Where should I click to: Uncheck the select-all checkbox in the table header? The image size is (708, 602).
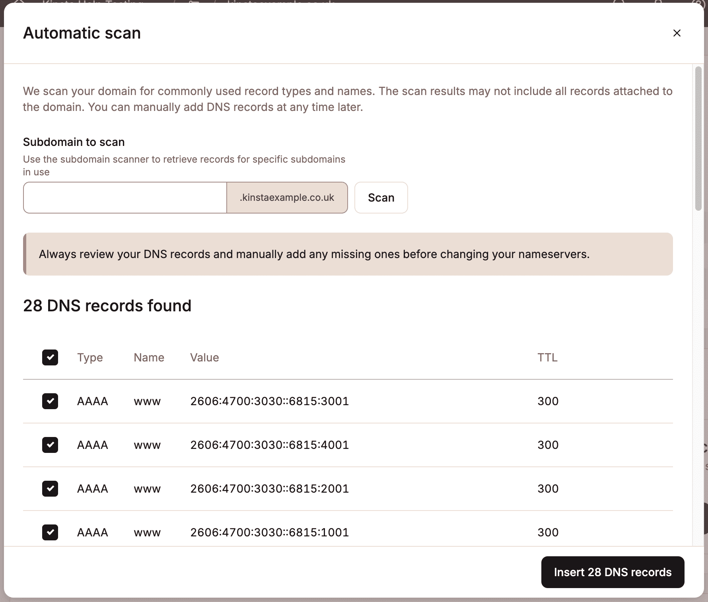(50, 357)
